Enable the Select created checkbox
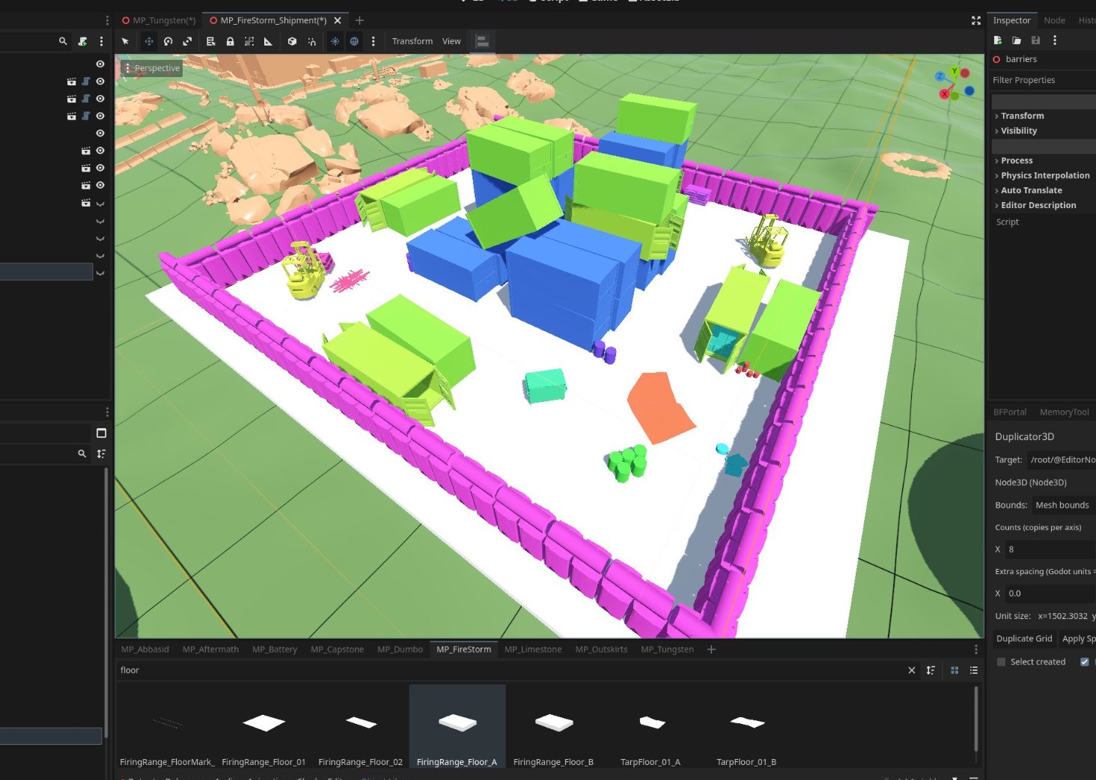 [x=1001, y=662]
